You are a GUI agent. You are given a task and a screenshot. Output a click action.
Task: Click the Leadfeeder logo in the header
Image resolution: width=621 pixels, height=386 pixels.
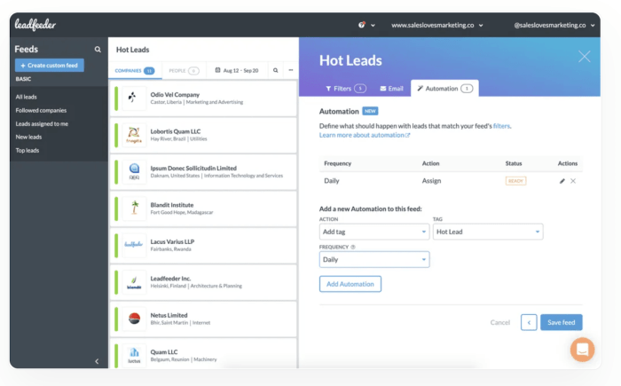click(35, 25)
